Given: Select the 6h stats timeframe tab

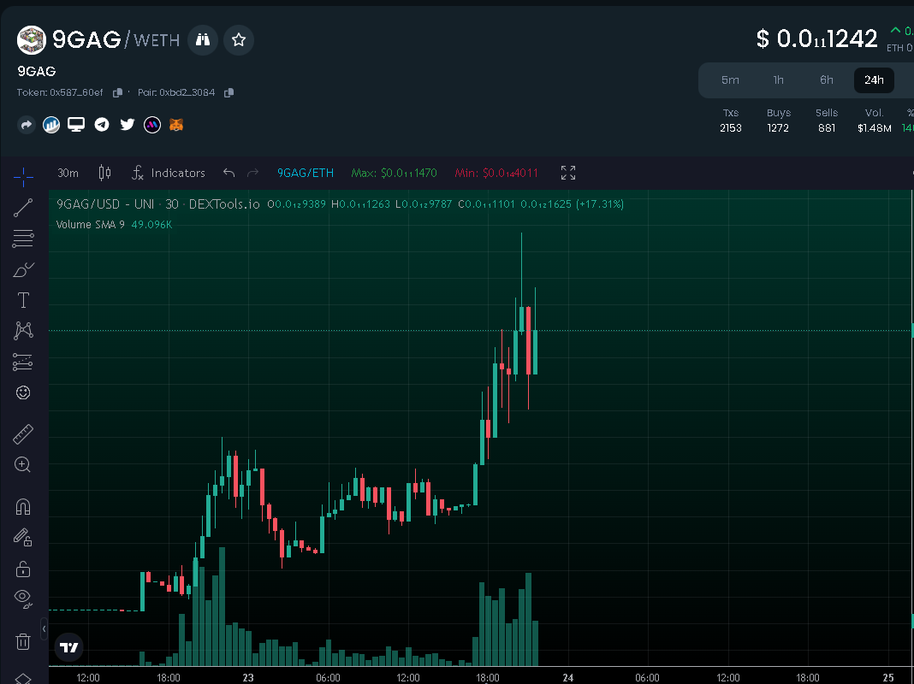Looking at the screenshot, I should [827, 80].
